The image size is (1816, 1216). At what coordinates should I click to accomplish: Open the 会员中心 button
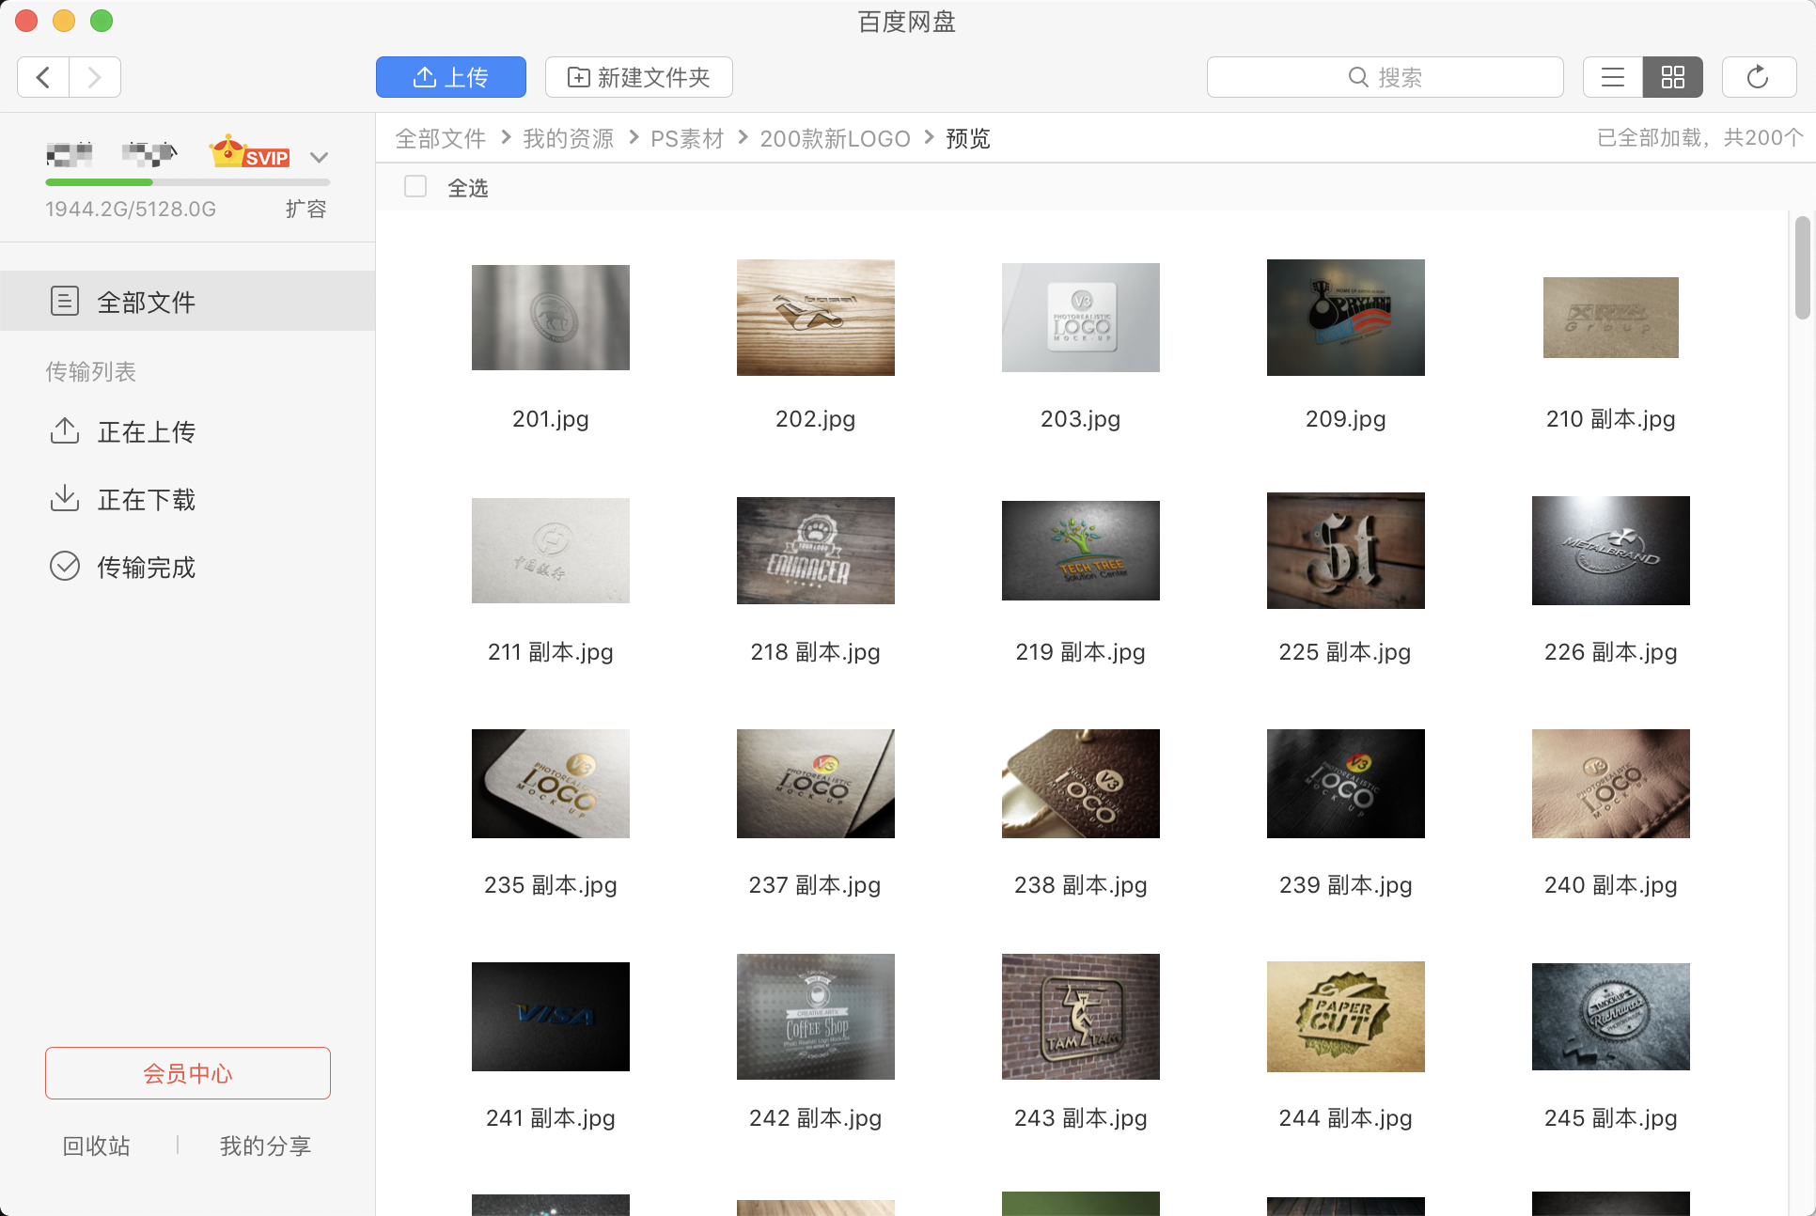click(188, 1073)
